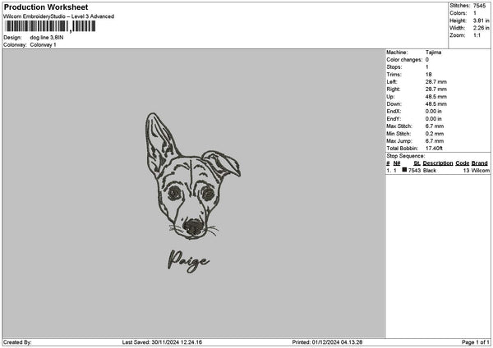Click the "Brand" column header
Viewport: 493px width, 348px height.
coord(480,163)
